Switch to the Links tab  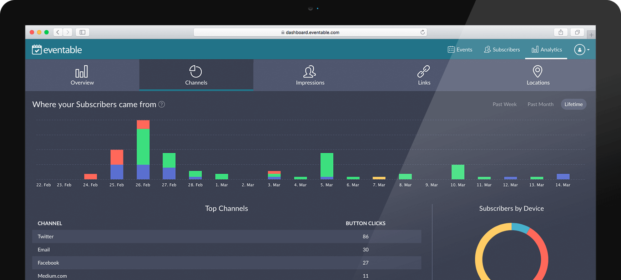pos(424,75)
